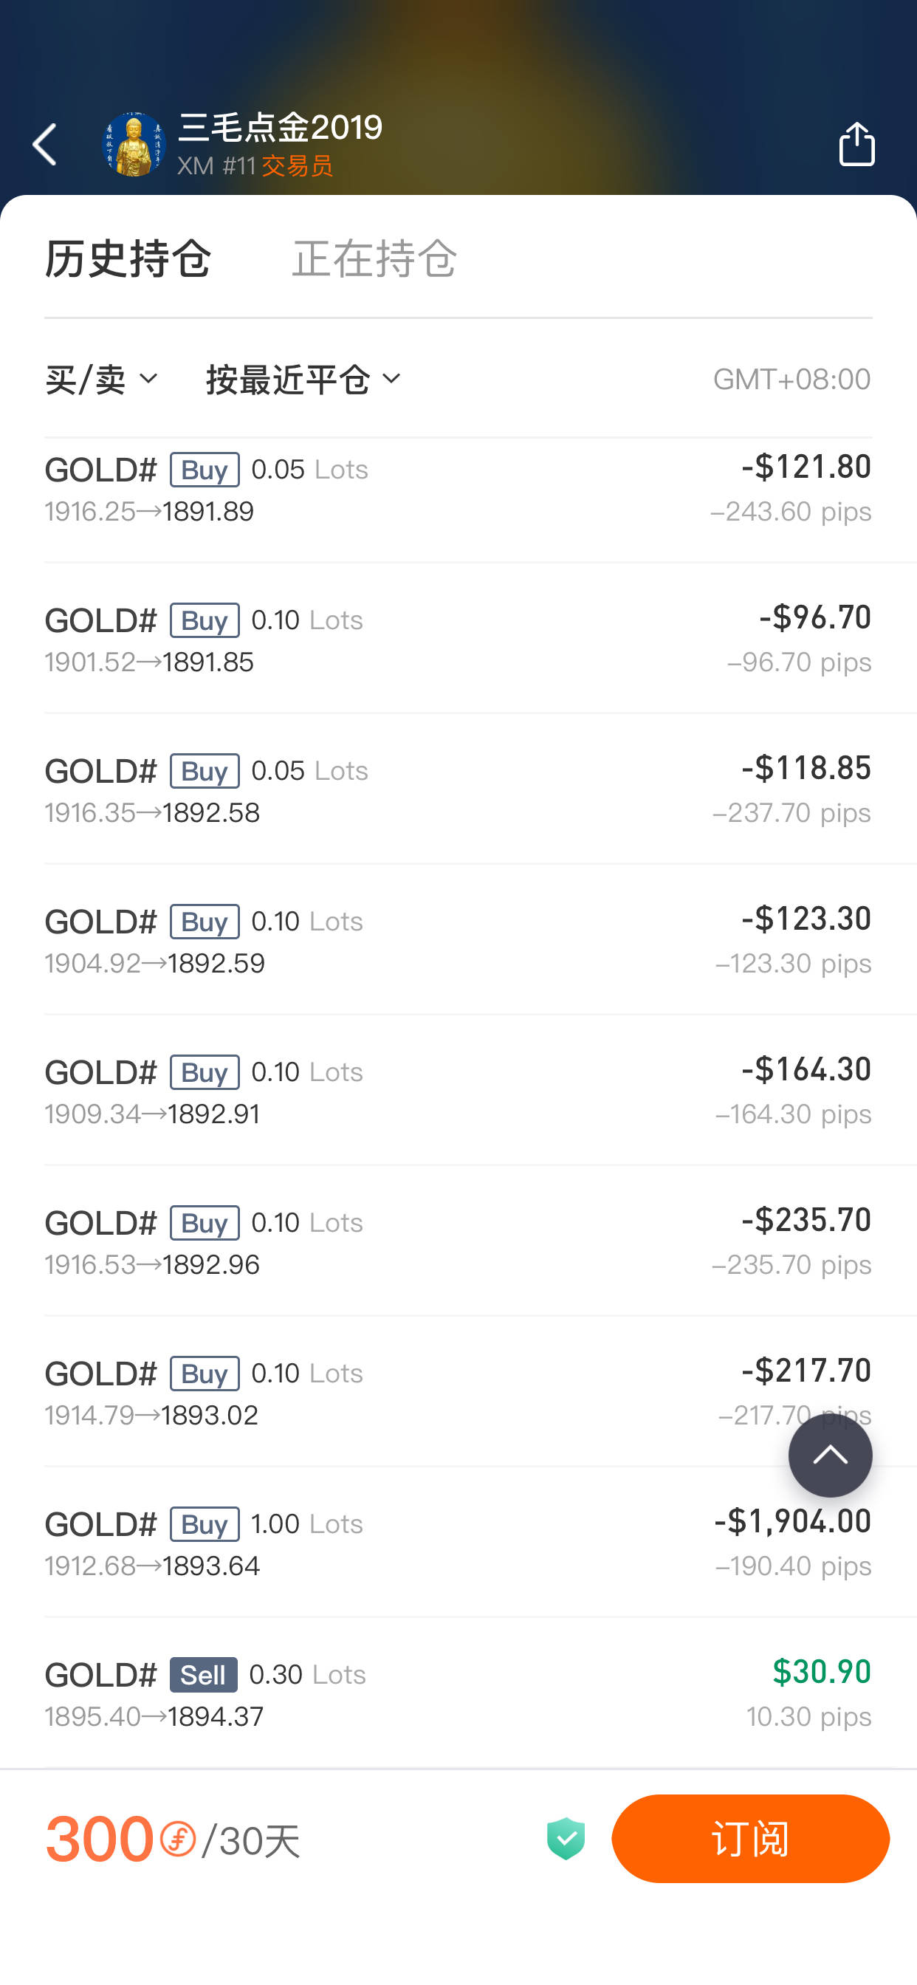Open the trade 1901.52→1891.85

458,640
